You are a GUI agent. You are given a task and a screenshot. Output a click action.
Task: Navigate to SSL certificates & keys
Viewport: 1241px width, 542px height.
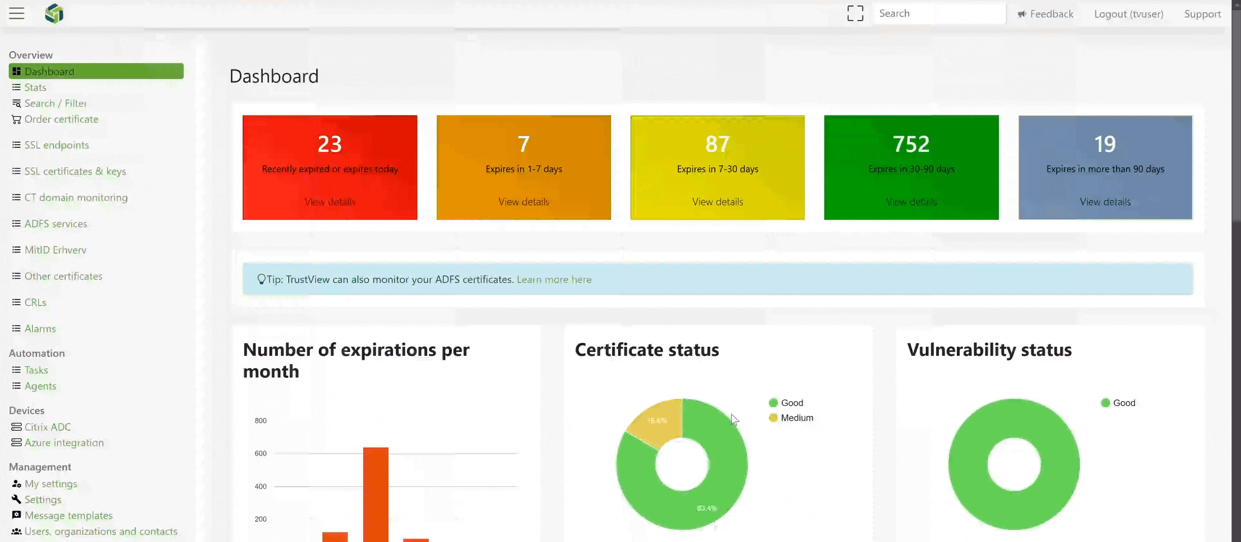coord(75,171)
